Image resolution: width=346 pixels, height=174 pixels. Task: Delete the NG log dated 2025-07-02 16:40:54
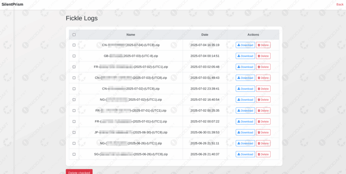tap(263, 100)
